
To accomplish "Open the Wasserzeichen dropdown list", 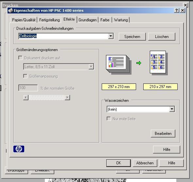I will (172, 109).
